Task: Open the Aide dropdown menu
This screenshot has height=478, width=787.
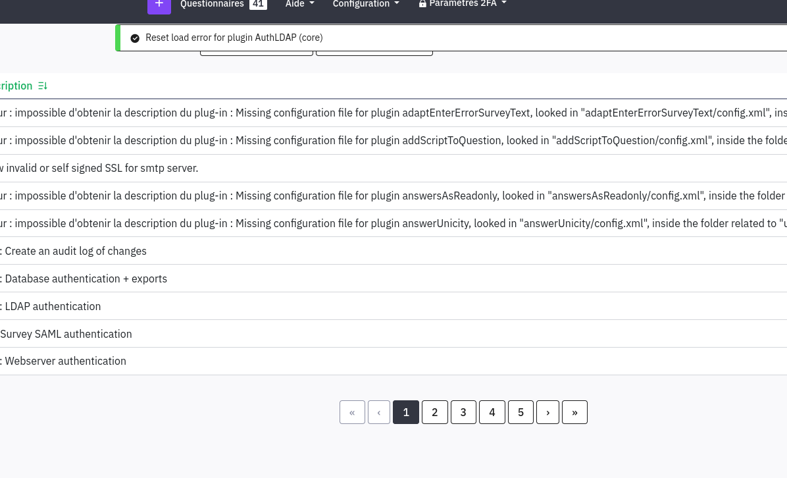Action: [299, 5]
